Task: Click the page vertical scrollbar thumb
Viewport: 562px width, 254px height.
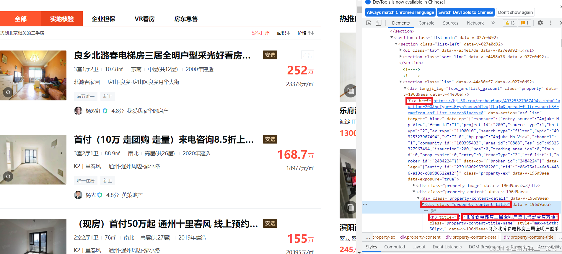Action: pos(359,9)
